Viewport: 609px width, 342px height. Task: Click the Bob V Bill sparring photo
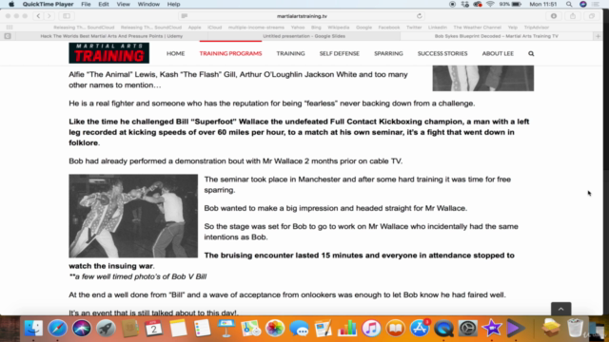[x=133, y=216]
